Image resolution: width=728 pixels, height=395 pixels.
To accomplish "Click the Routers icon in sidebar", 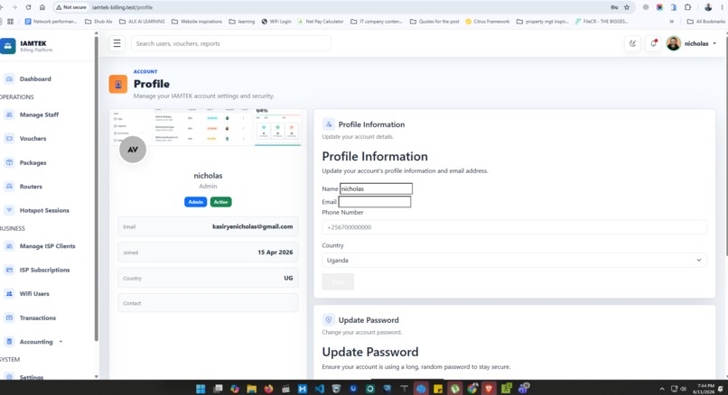I will (9, 187).
